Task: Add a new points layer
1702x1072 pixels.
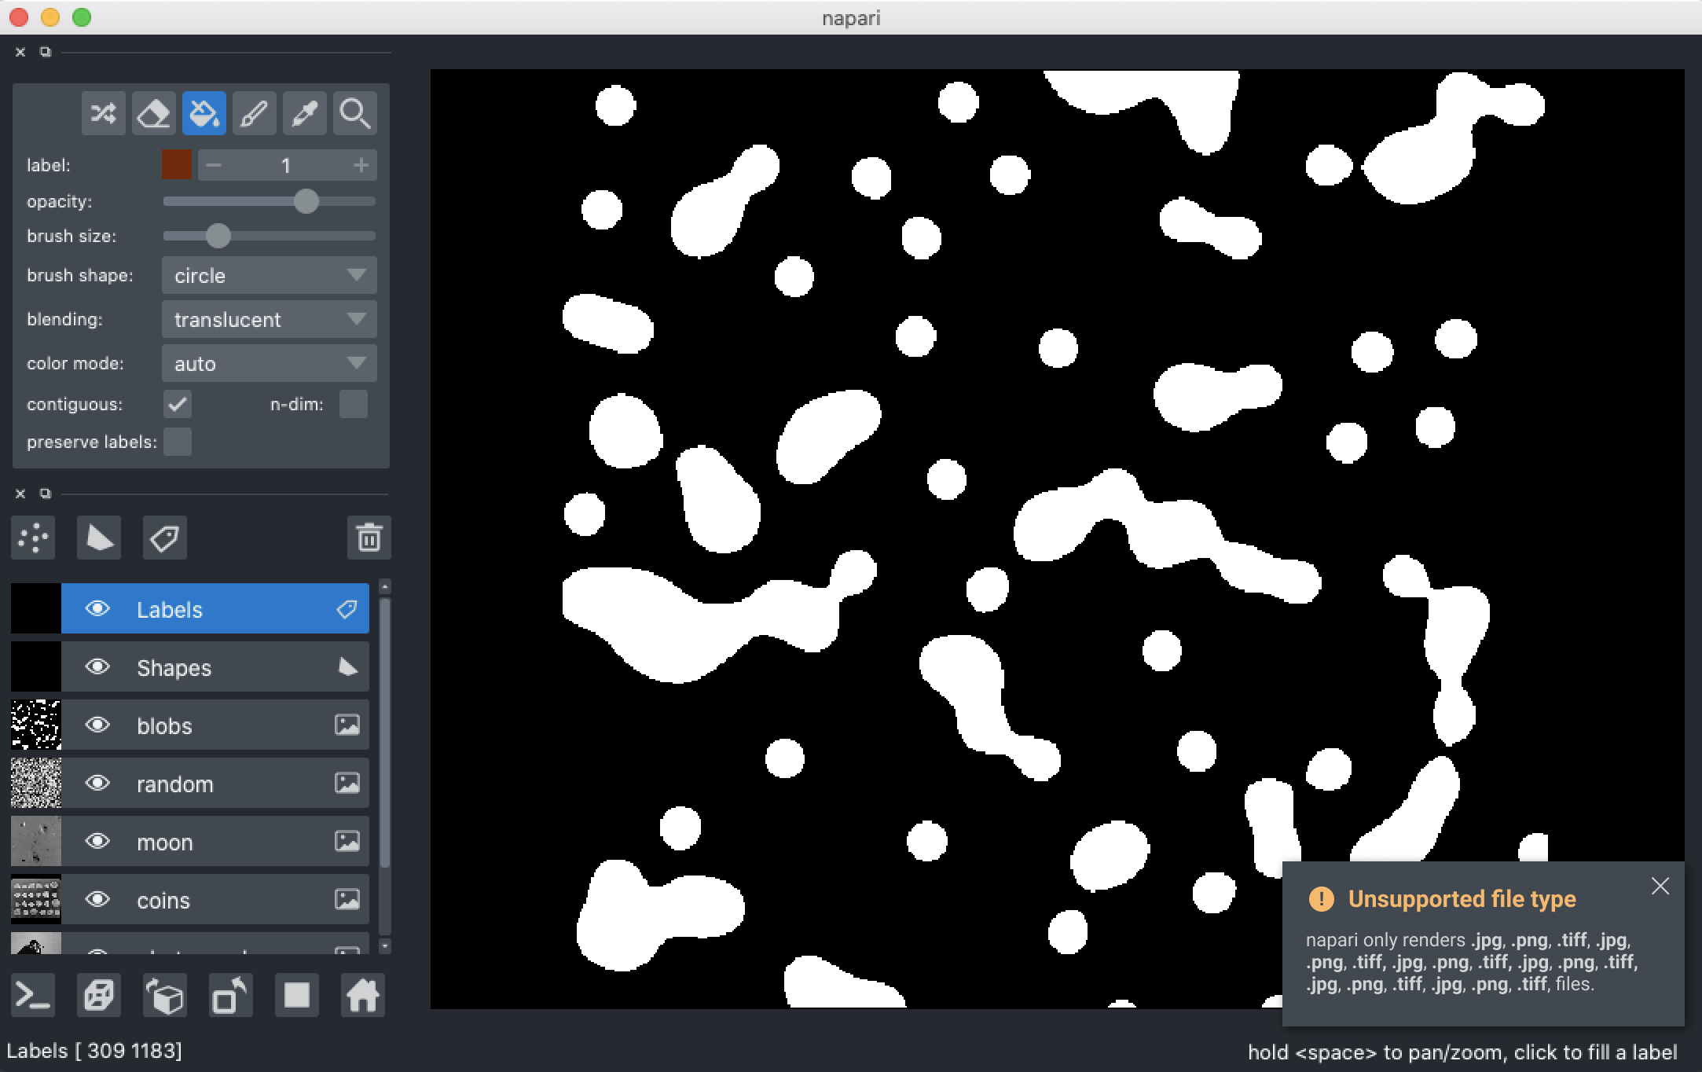Action: (x=33, y=538)
